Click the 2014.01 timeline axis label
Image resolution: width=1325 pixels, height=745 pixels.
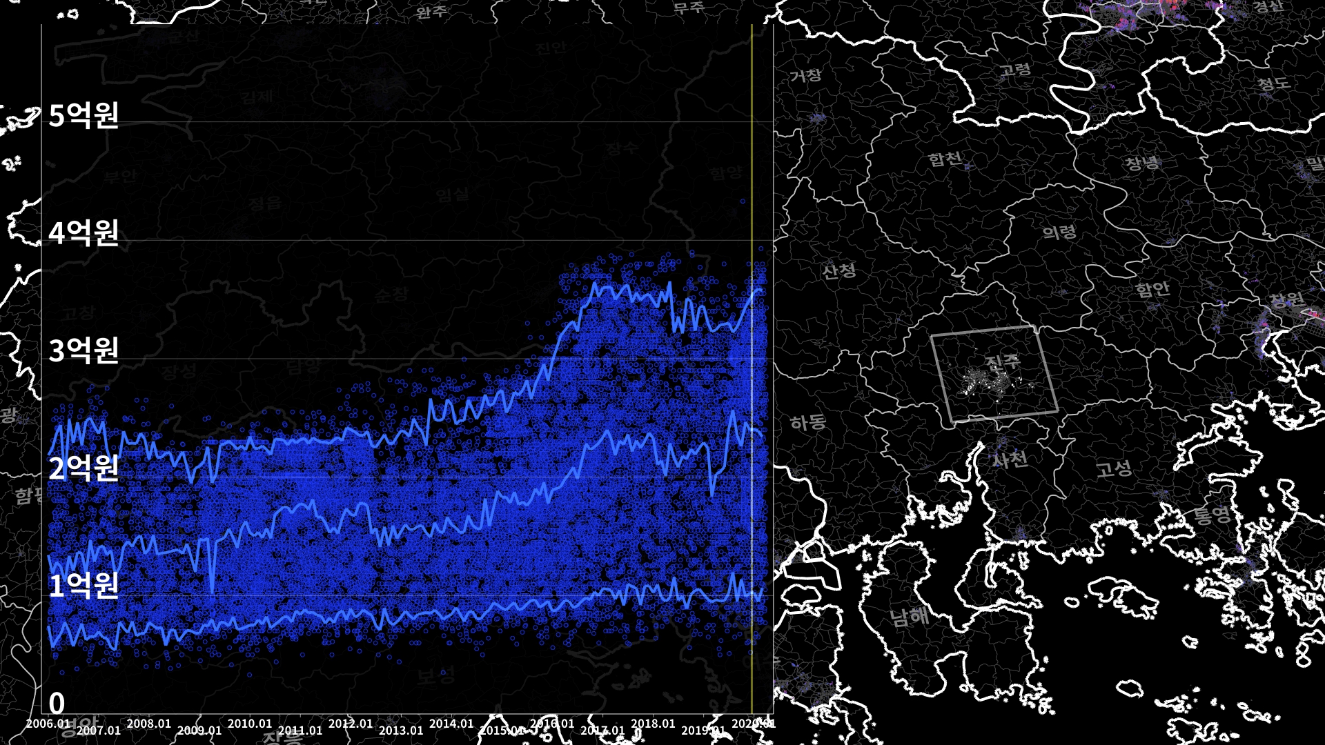coord(451,724)
